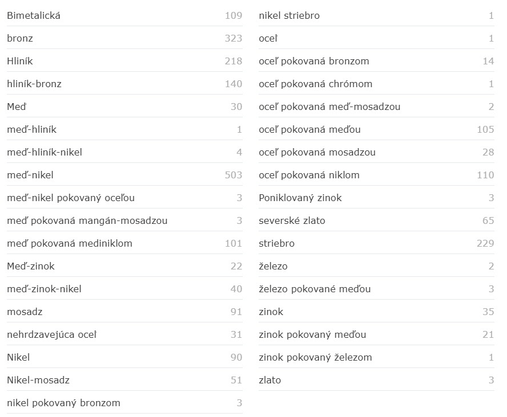Select the striebro material
The width and height of the screenshot is (507, 417).
click(x=276, y=243)
